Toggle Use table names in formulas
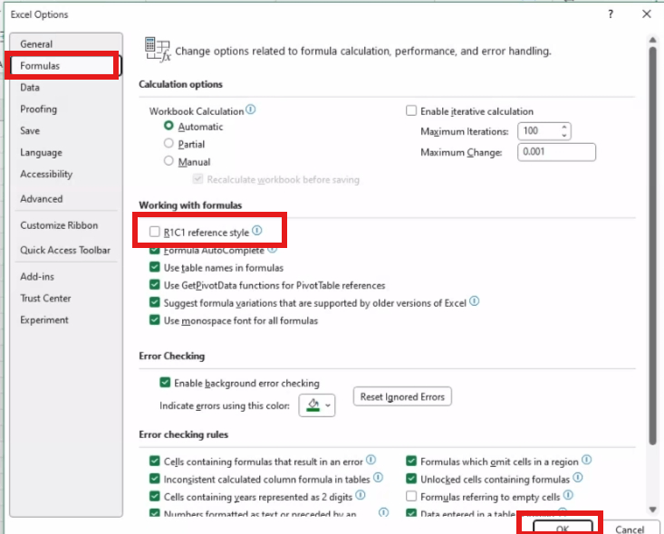 click(155, 267)
